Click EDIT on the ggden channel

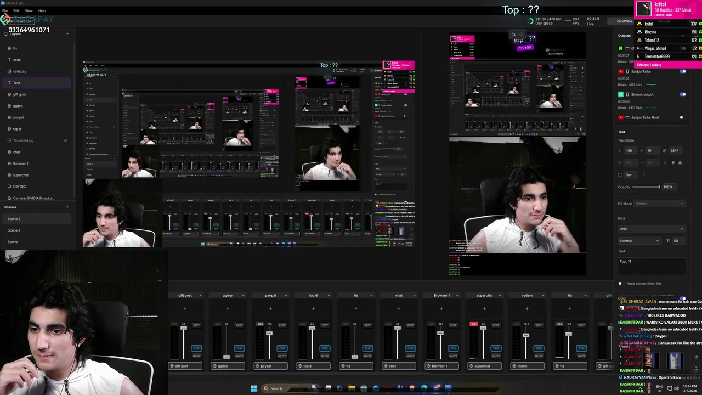click(x=239, y=325)
